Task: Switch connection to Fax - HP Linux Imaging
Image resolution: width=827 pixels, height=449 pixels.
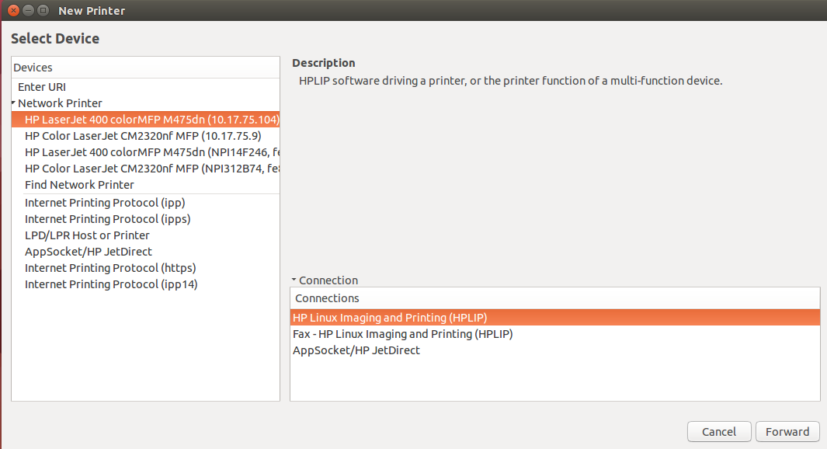Action: 401,333
